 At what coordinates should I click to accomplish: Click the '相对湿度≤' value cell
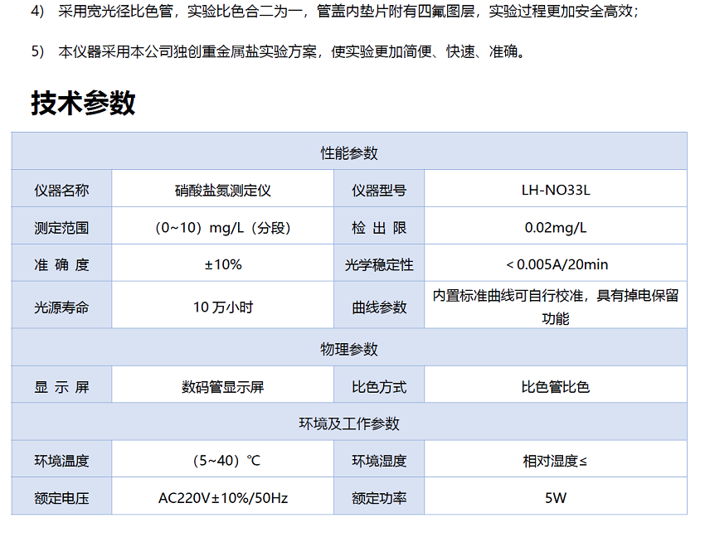556,459
